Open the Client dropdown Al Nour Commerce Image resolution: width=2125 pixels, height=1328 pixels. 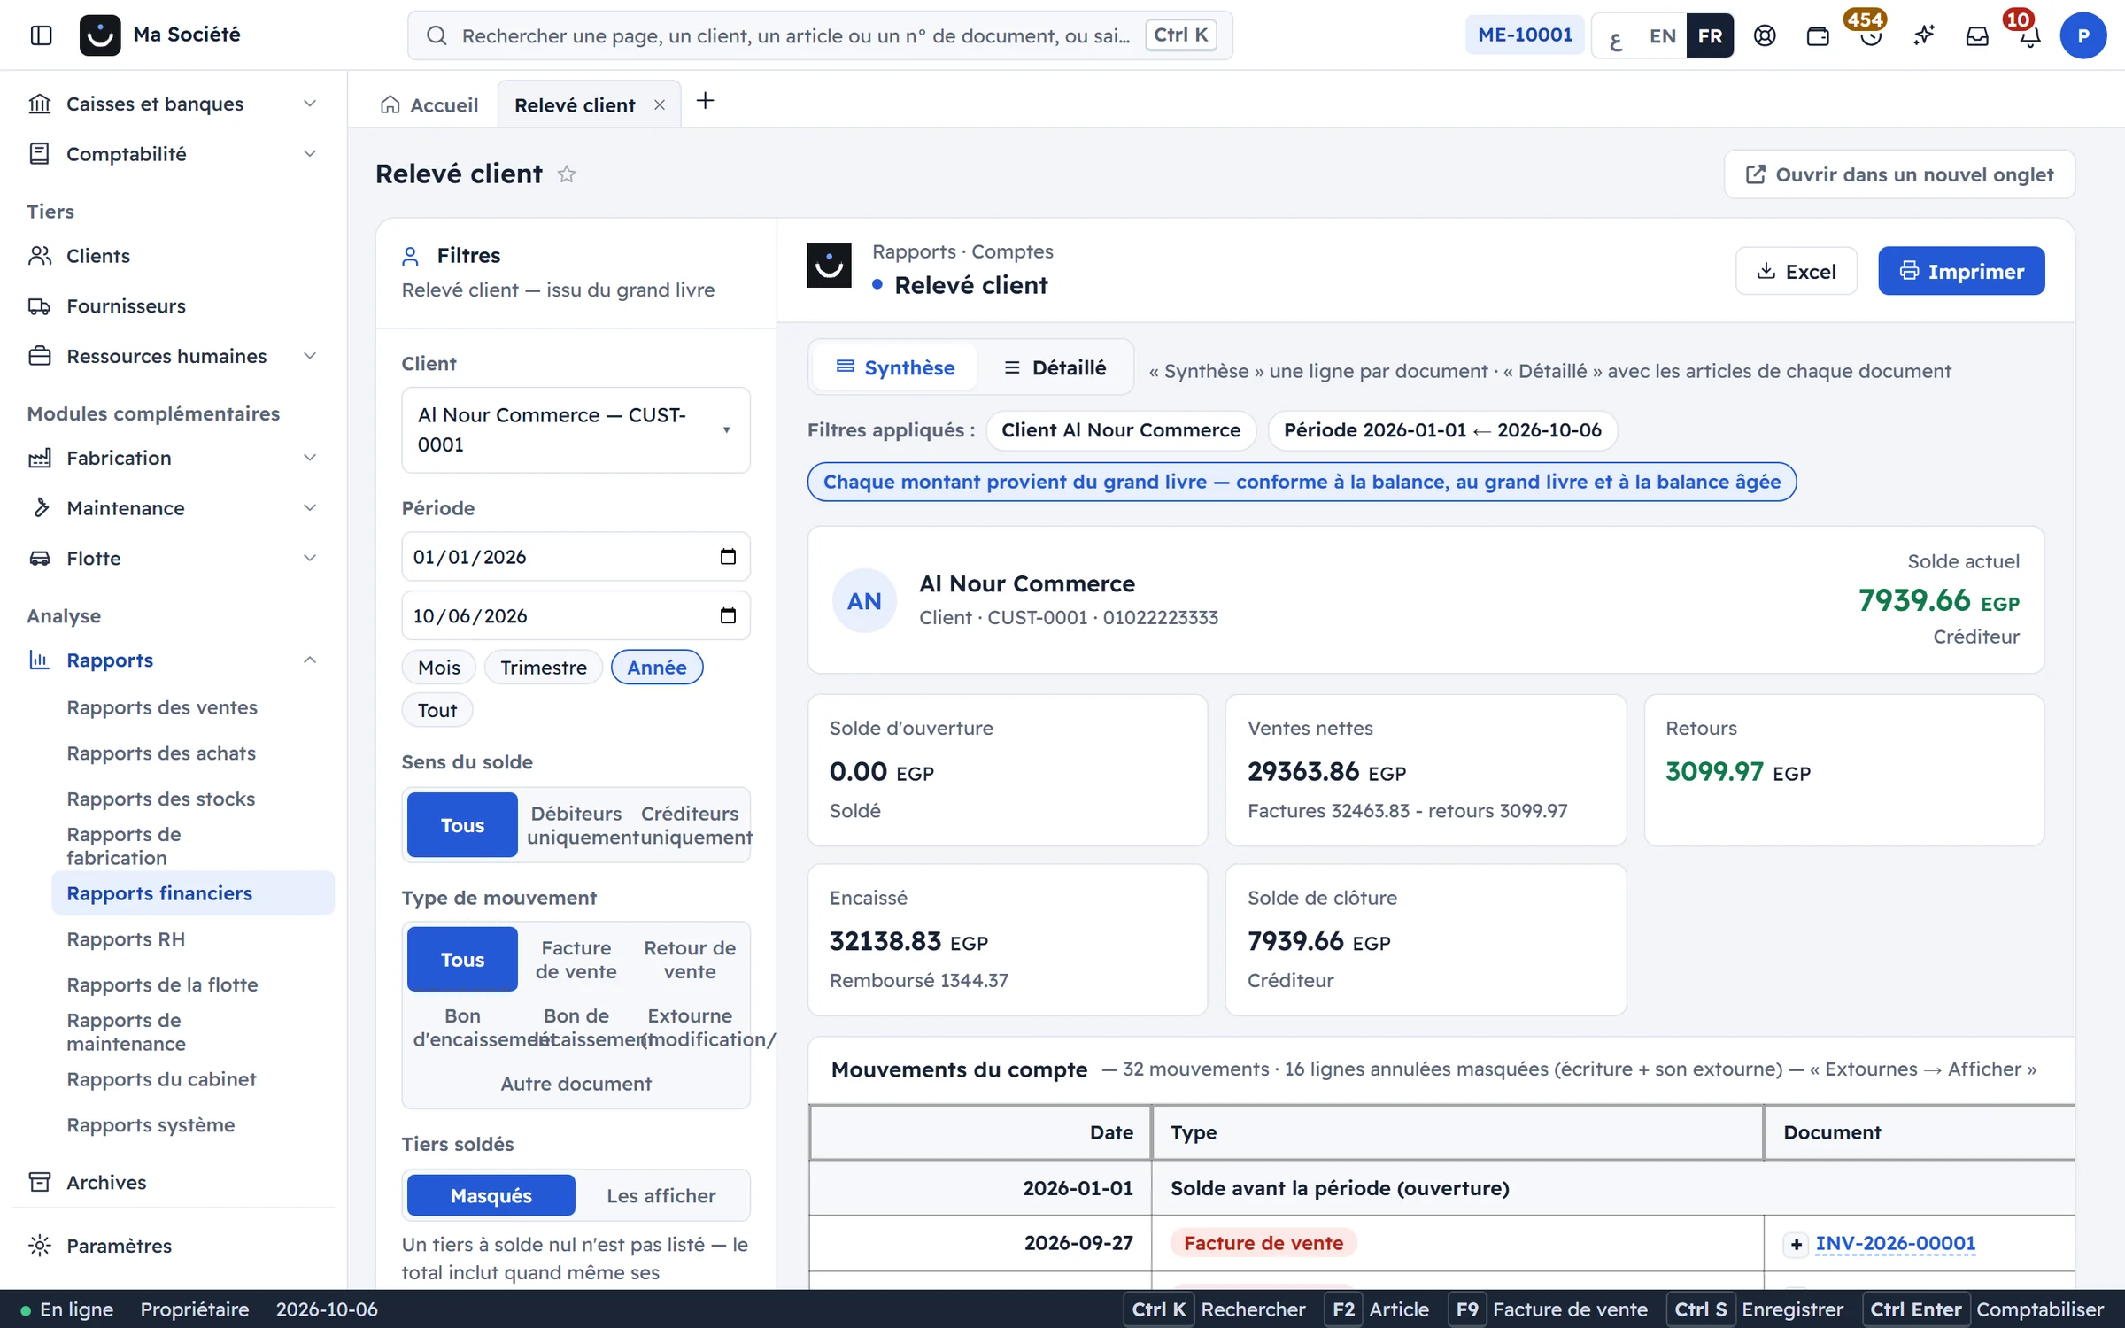click(576, 430)
